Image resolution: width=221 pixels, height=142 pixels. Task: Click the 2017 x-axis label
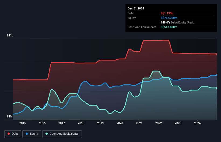tap(62, 123)
